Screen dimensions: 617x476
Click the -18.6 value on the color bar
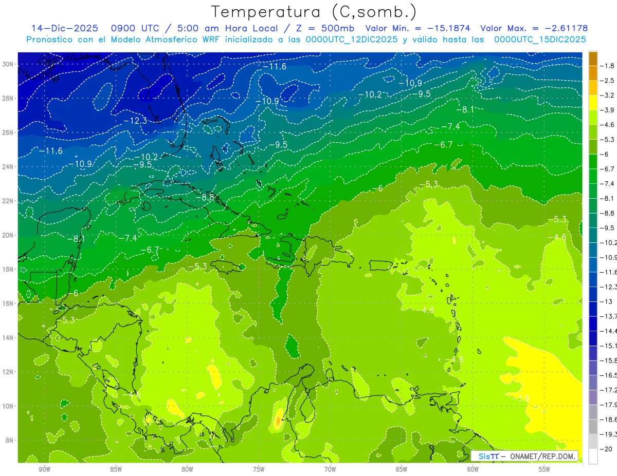coord(609,420)
